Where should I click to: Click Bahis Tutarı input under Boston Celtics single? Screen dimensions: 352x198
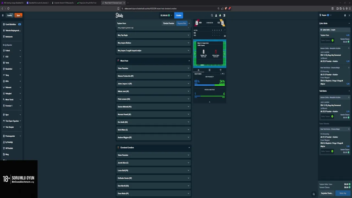pyautogui.click(x=327, y=116)
